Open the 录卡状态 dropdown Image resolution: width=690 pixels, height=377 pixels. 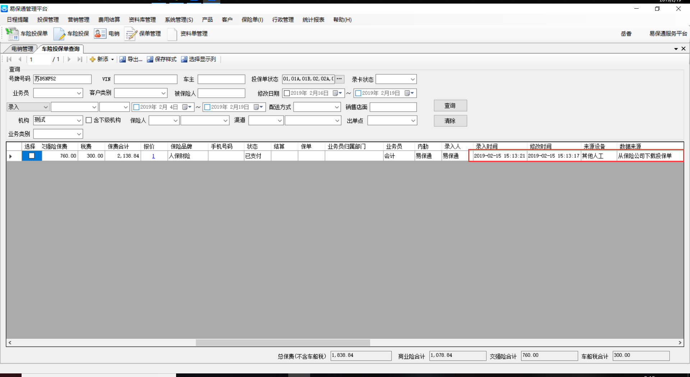(x=413, y=79)
